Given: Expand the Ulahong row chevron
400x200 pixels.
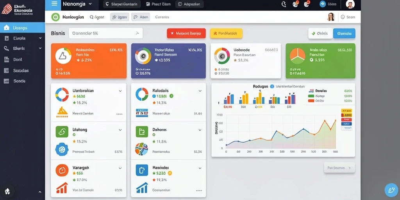Looking at the screenshot, I should [x=120, y=130].
